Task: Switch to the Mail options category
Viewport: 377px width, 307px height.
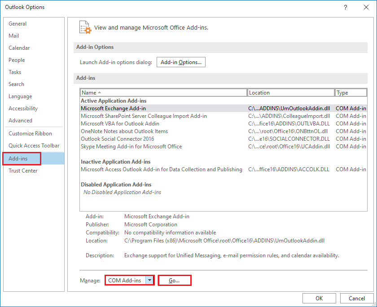Action: point(34,36)
